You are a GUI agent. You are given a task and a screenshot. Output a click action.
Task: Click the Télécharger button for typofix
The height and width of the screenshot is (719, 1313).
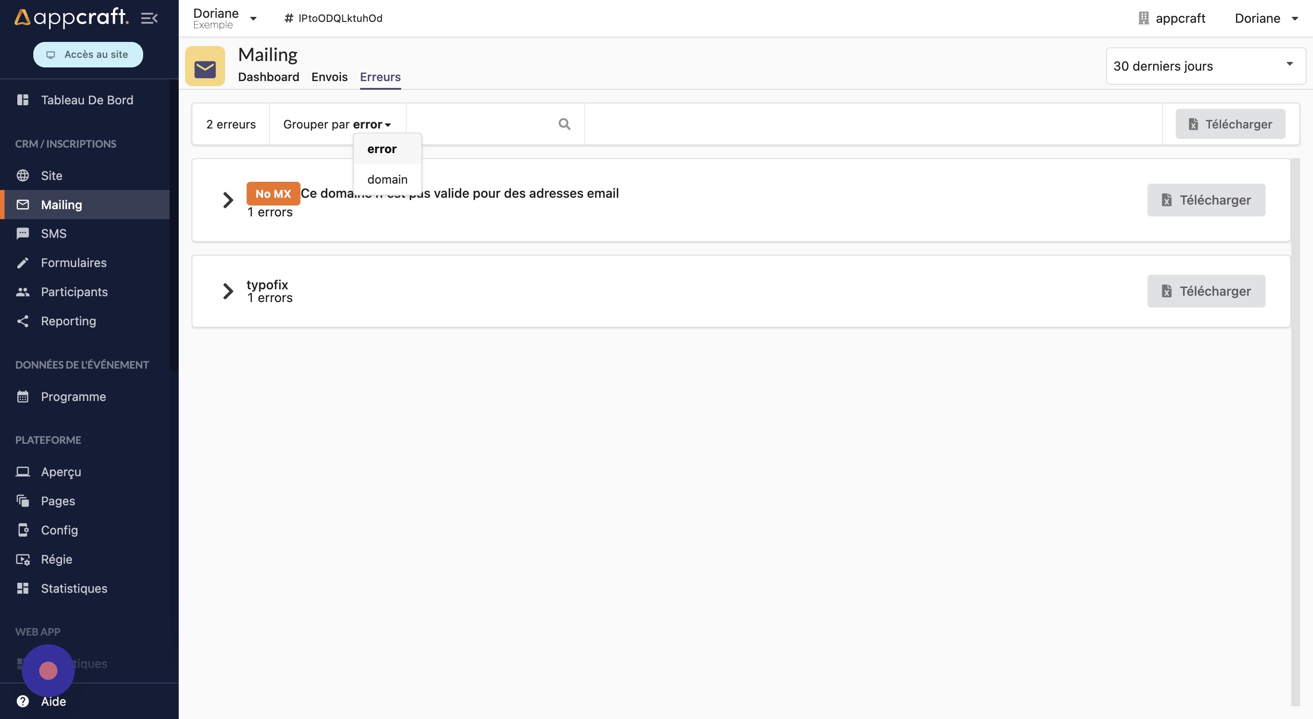[1206, 290]
